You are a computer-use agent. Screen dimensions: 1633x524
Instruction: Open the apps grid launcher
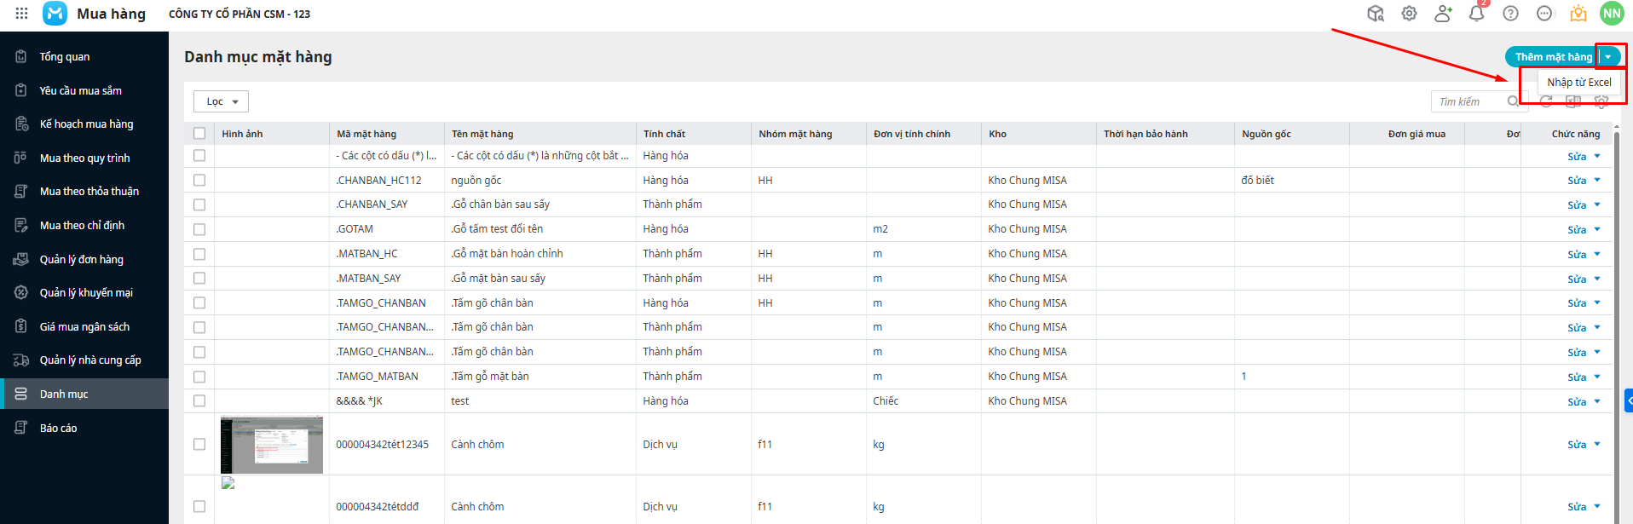click(21, 14)
